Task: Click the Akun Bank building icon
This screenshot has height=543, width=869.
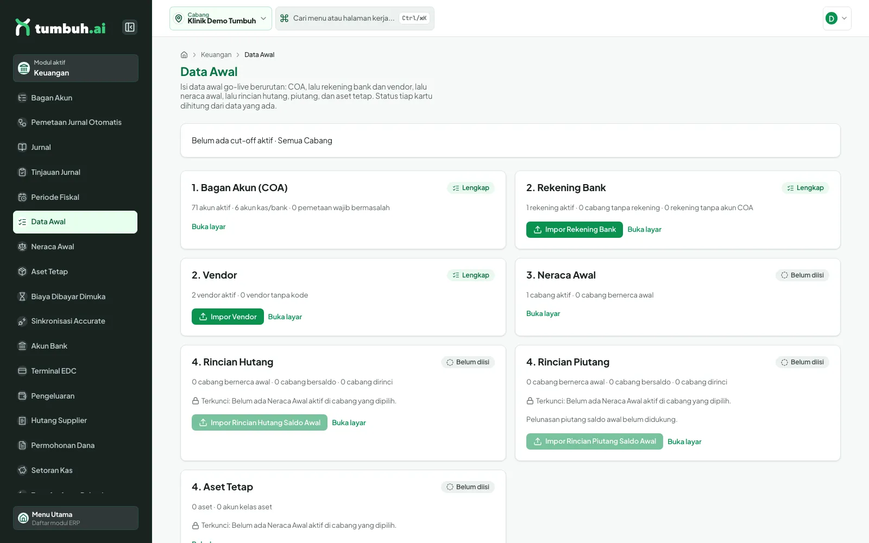Action: 22,346
